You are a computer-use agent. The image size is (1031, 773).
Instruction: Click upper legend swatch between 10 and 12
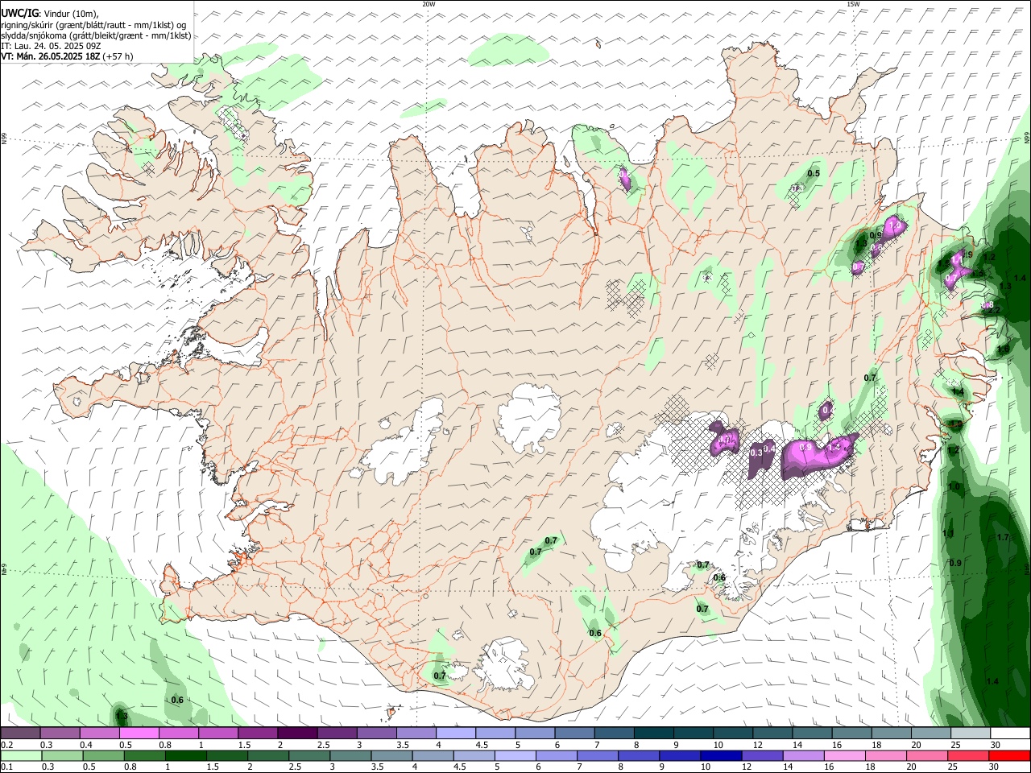(732, 734)
